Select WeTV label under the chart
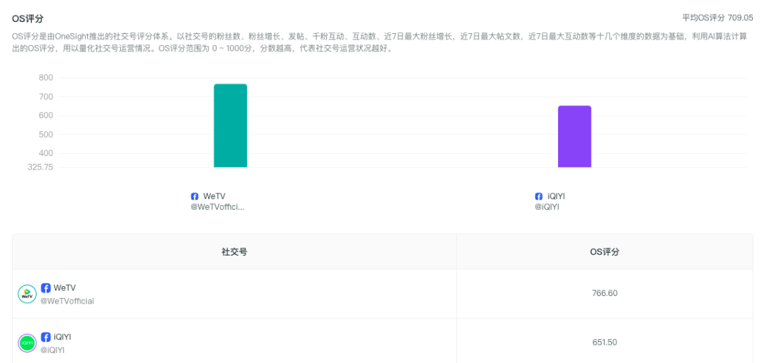764x363 pixels. coord(214,196)
